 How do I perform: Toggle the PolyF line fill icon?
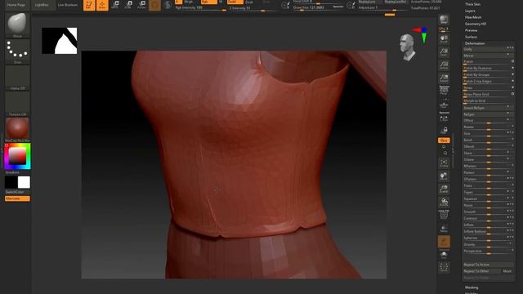coord(444,216)
